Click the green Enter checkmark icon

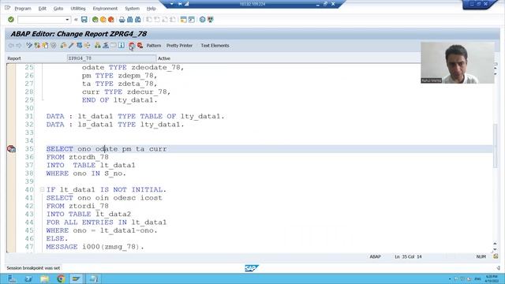click(x=11, y=20)
